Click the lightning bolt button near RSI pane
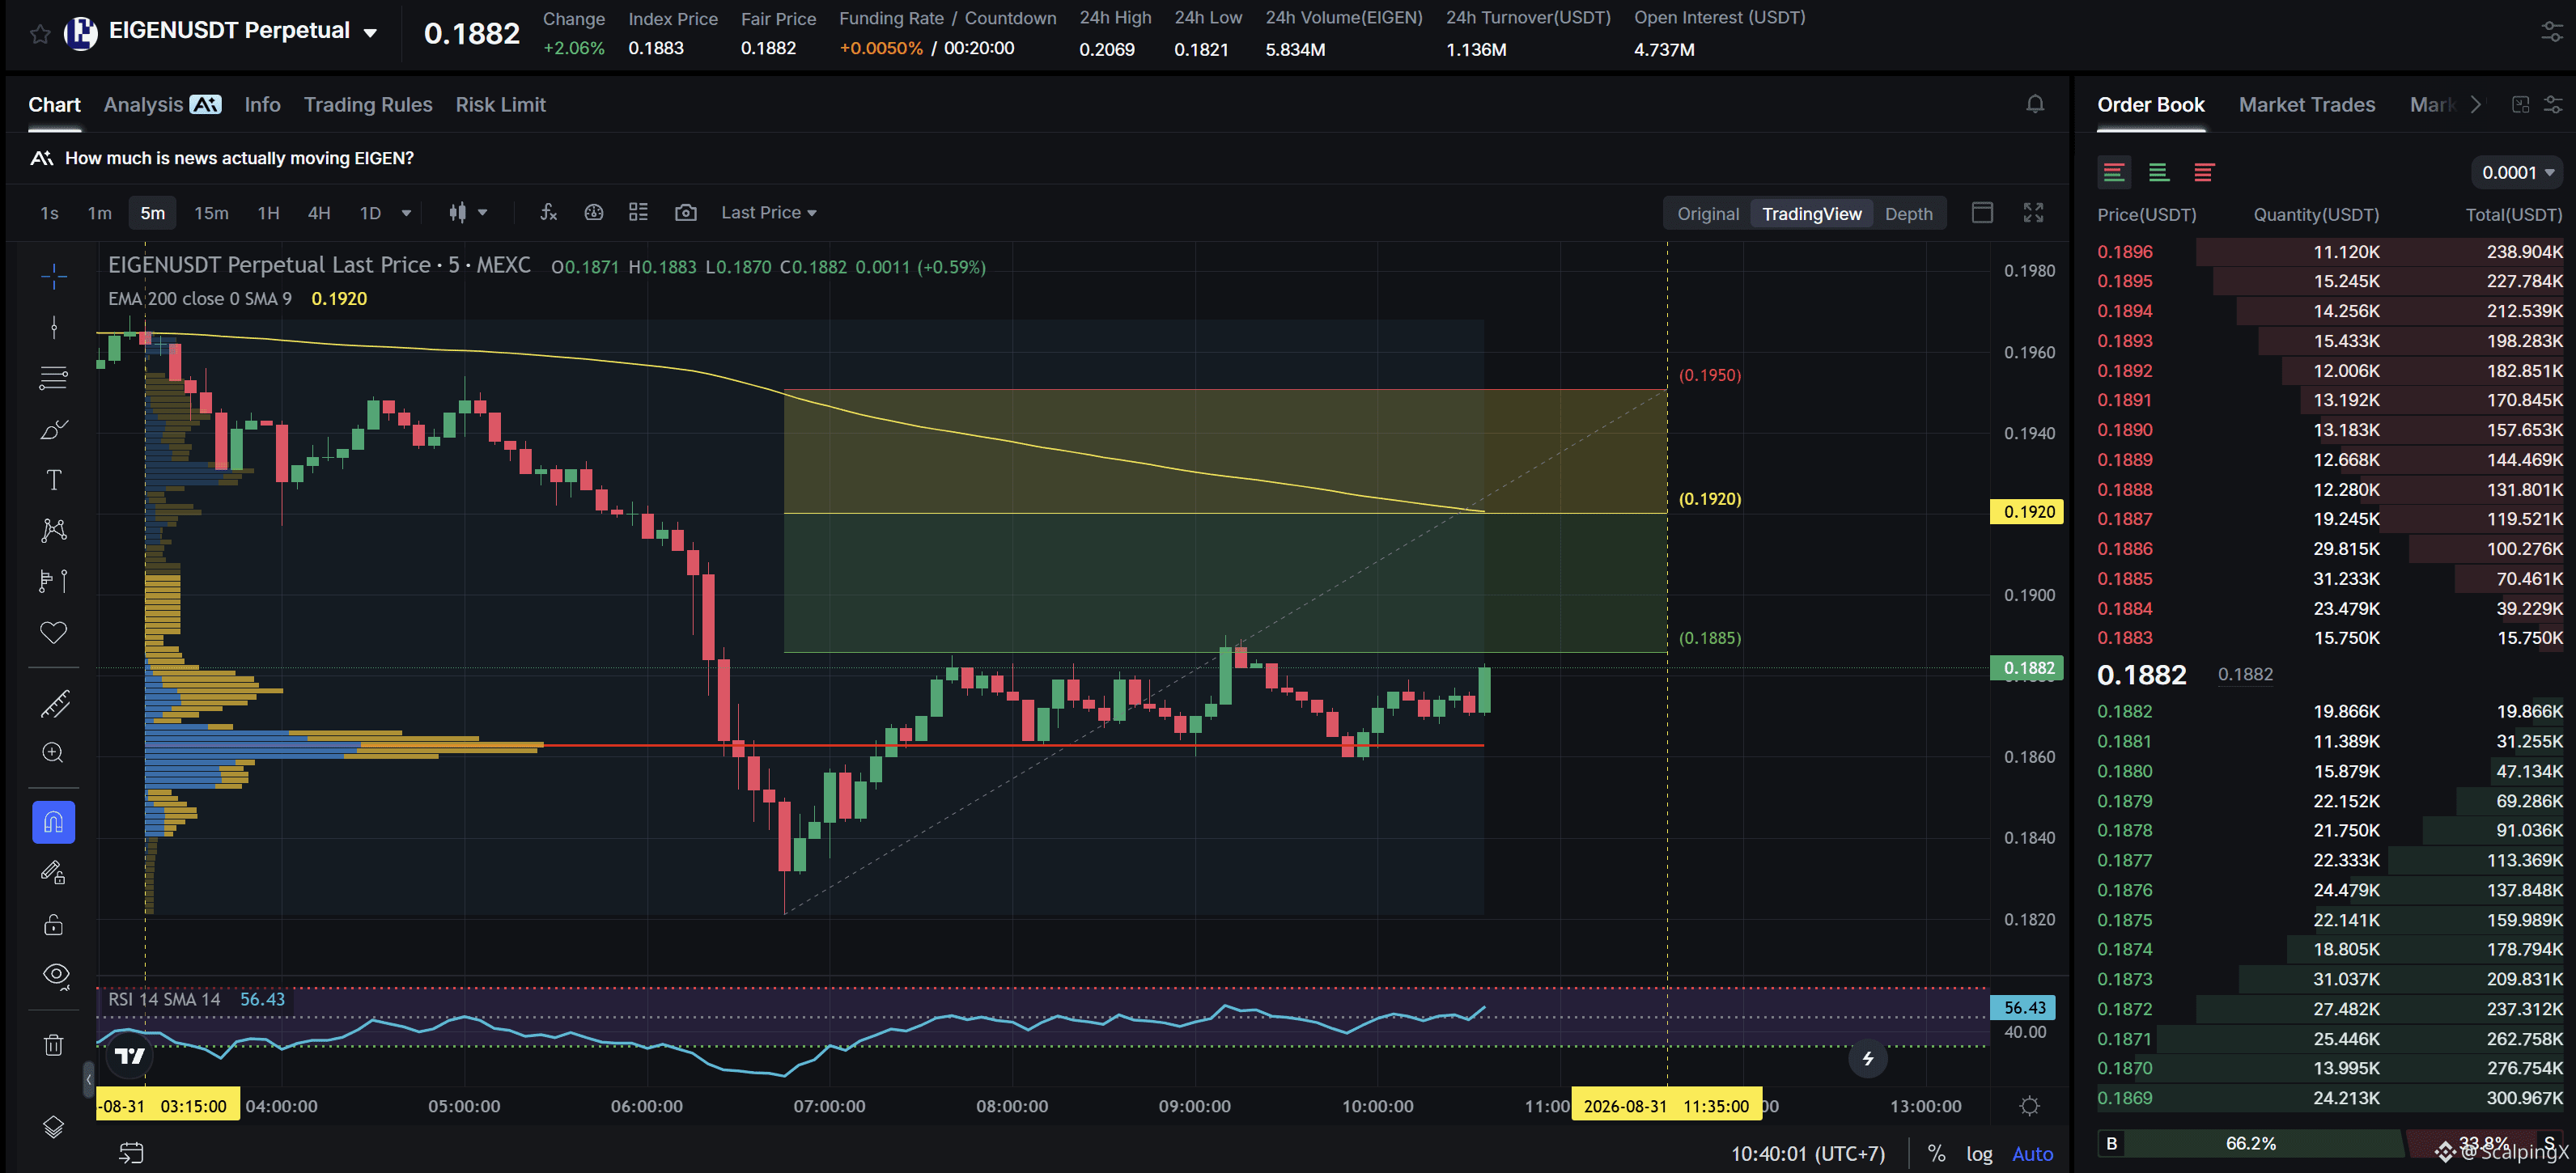Screen dimensions: 2576x1173 coord(1867,1058)
